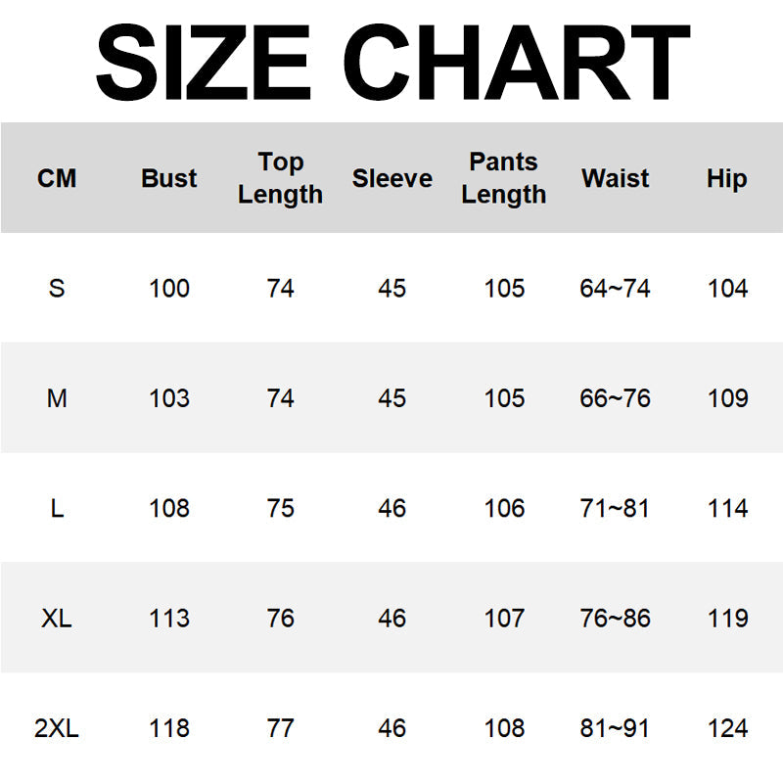Click the bust value 100
783x783 pixels.
(169, 289)
